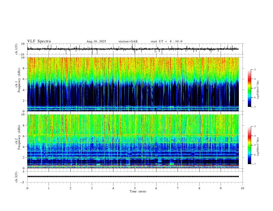Click the "-3" tick on ch.1 colorbar
The image size is (273, 211).
[x=254, y=69]
